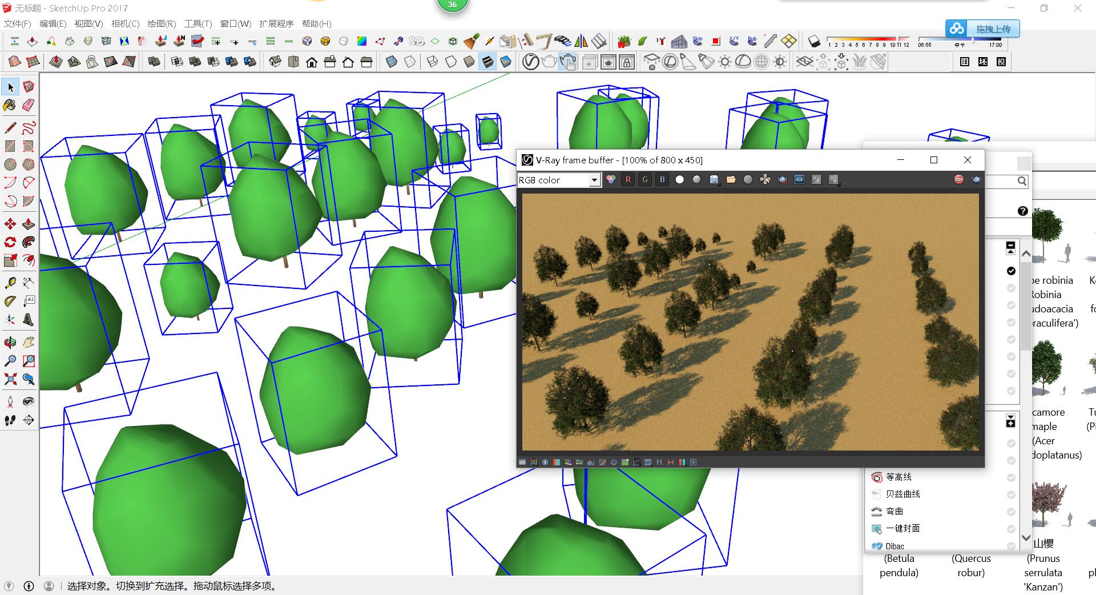Switch to the Iso house view
This screenshot has height=595, width=1096.
coord(275,62)
